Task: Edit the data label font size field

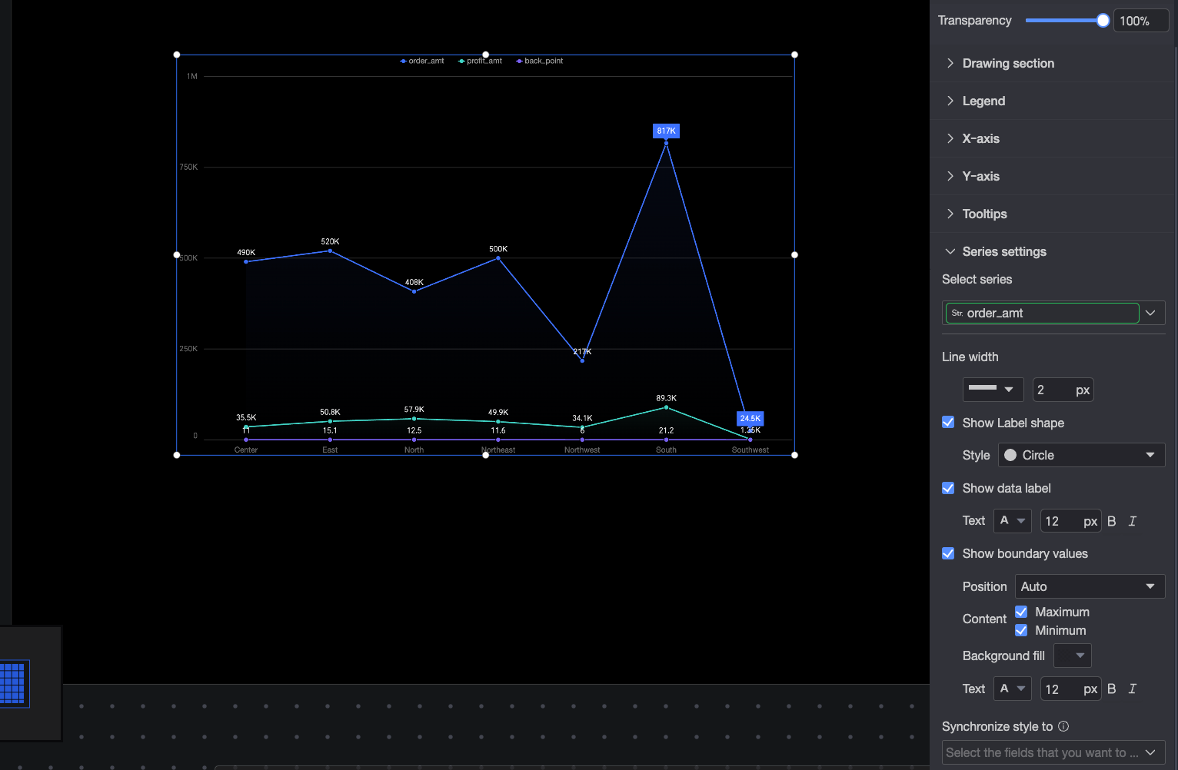Action: point(1070,521)
